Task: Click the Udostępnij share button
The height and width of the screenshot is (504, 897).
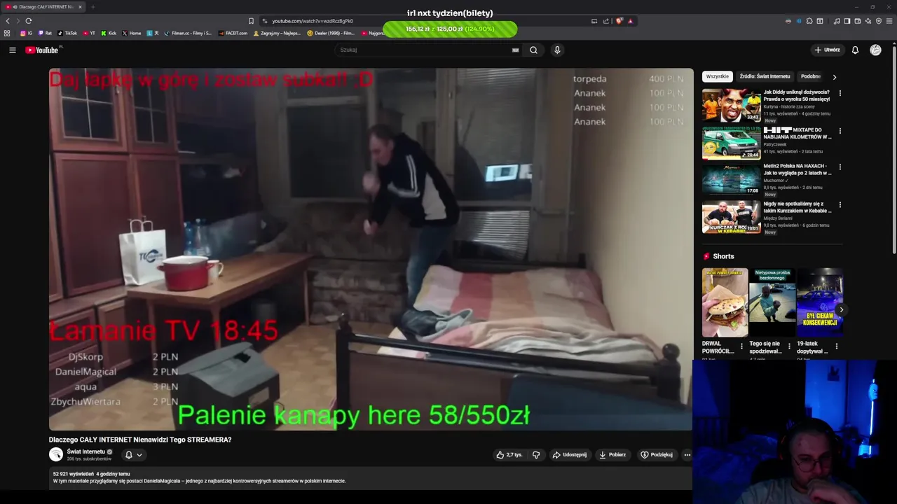Action: [x=570, y=455]
